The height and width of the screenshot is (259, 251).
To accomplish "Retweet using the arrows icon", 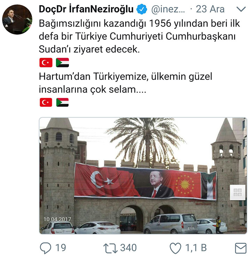I will click(x=110, y=248).
